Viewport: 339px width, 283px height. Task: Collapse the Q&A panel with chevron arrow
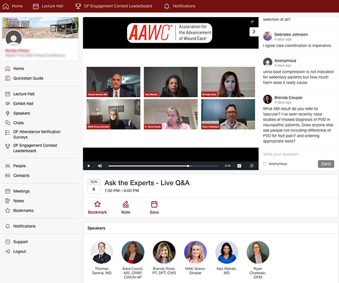[x=254, y=32]
